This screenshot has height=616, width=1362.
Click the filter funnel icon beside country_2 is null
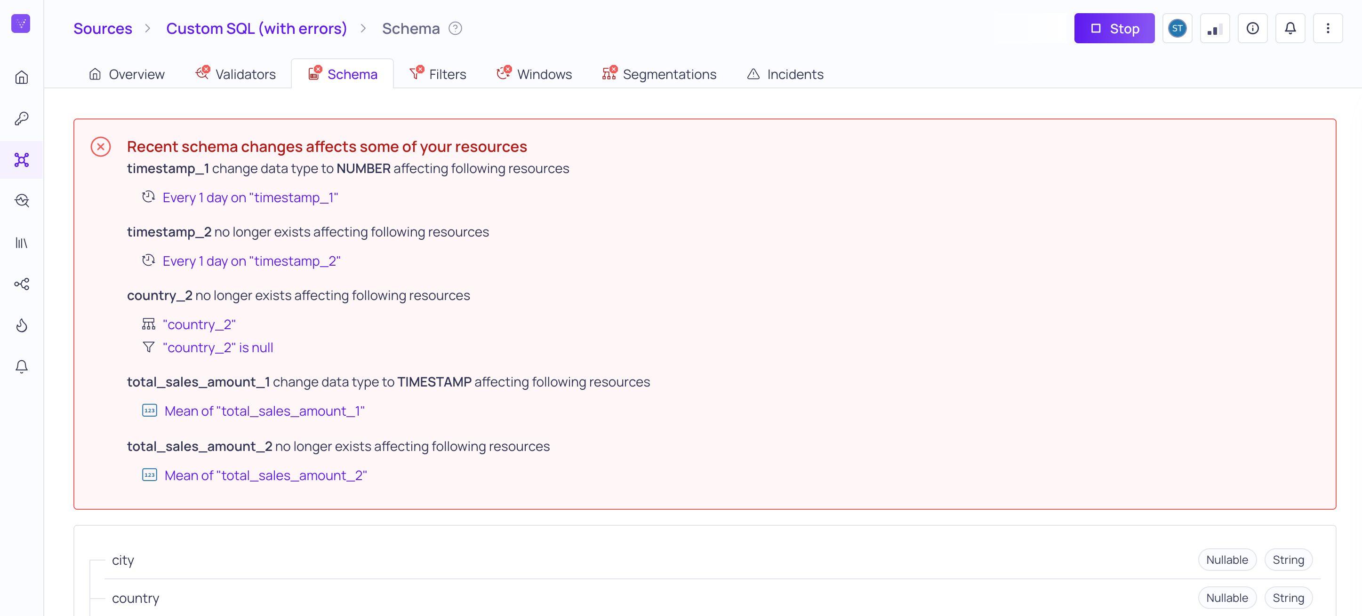149,347
